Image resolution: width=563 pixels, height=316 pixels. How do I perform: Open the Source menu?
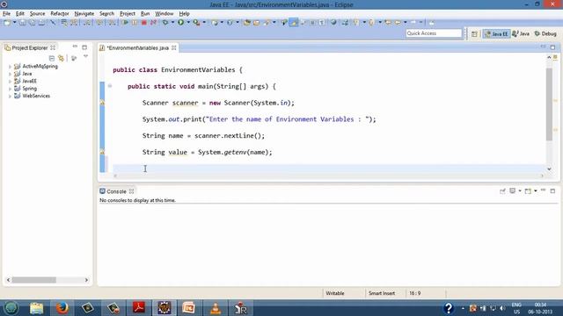coord(37,14)
